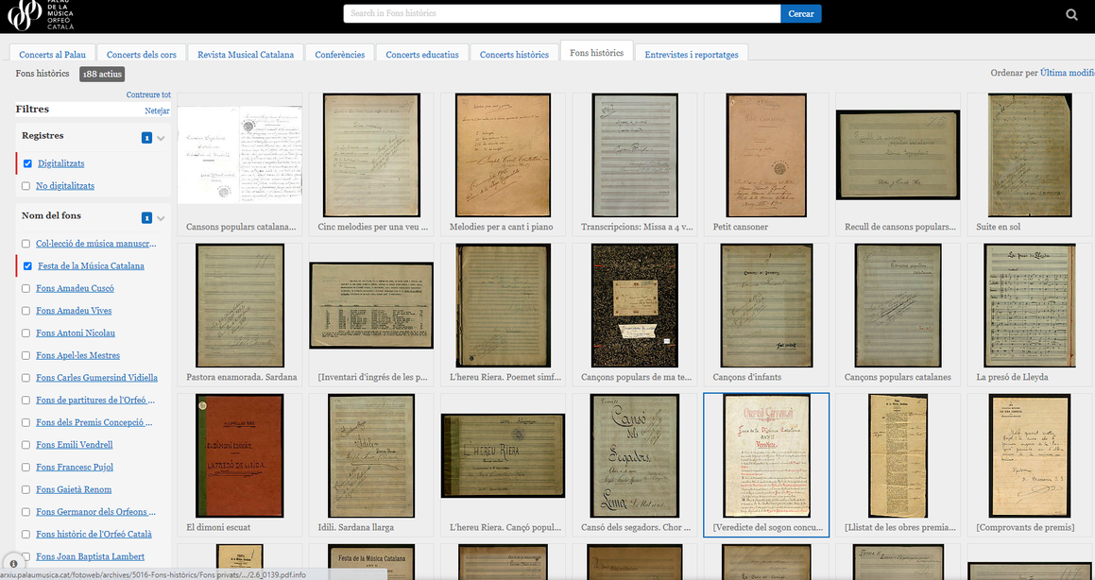This screenshot has width=1095, height=580.
Task: Open Cançons populars de ma terra thumbnail
Action: pyautogui.click(x=635, y=305)
